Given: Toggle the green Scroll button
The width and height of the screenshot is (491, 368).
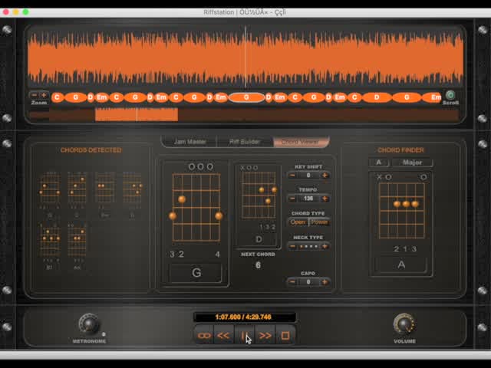Looking at the screenshot, I should 450,96.
